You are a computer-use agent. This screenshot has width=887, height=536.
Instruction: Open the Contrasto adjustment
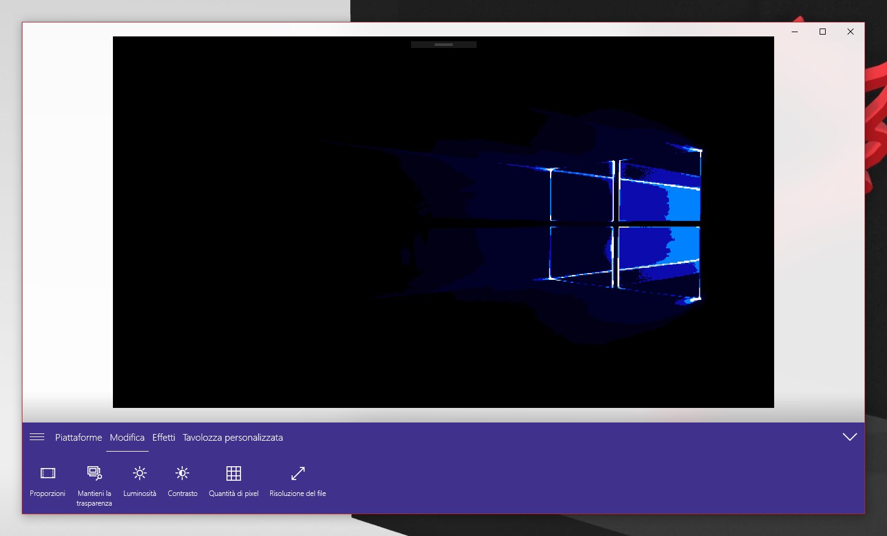182,482
